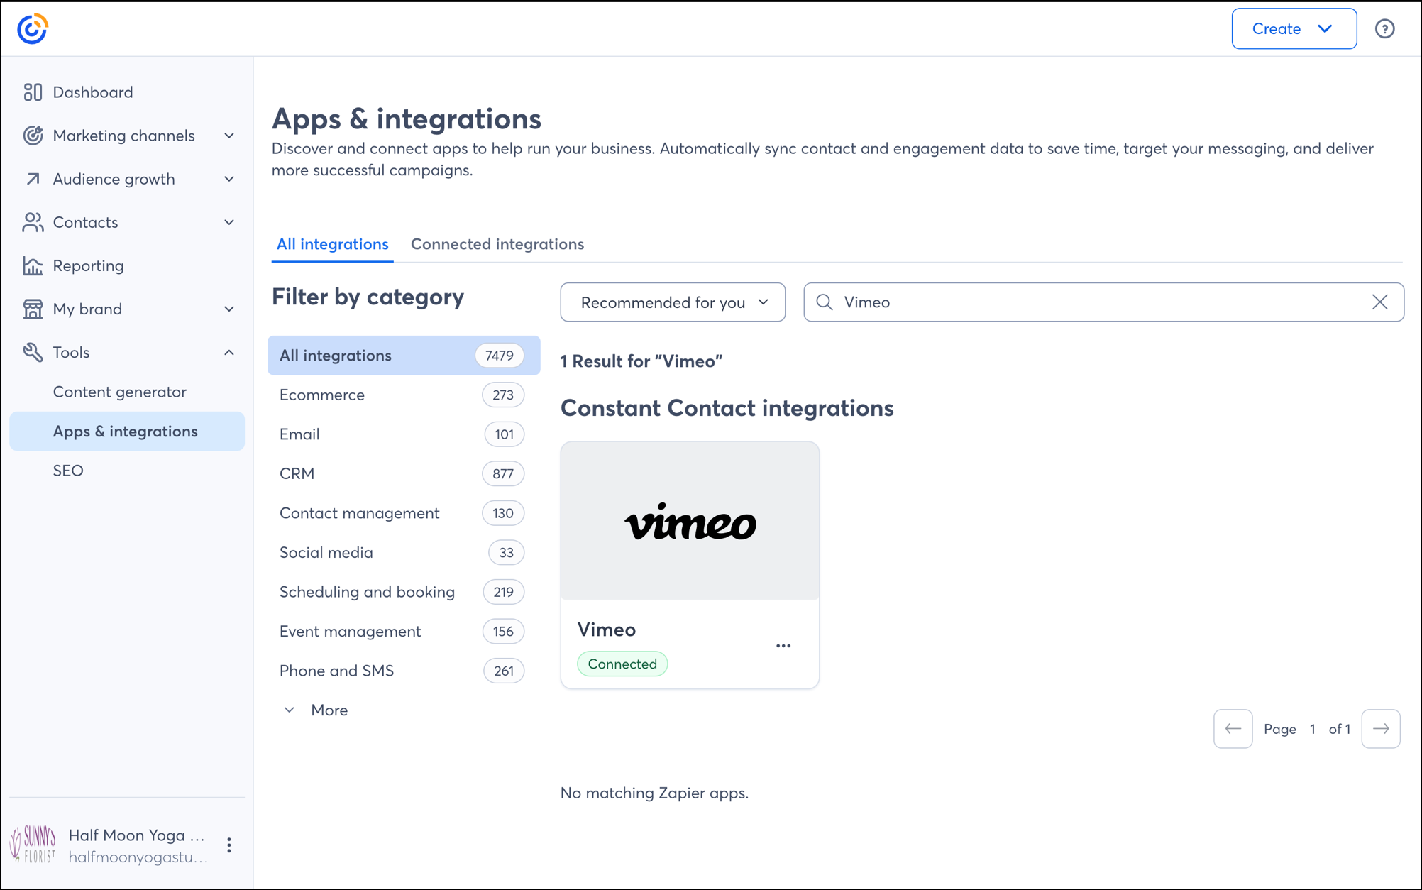The height and width of the screenshot is (890, 1422).
Task: Click the Marketing channels target icon
Action: tap(33, 136)
